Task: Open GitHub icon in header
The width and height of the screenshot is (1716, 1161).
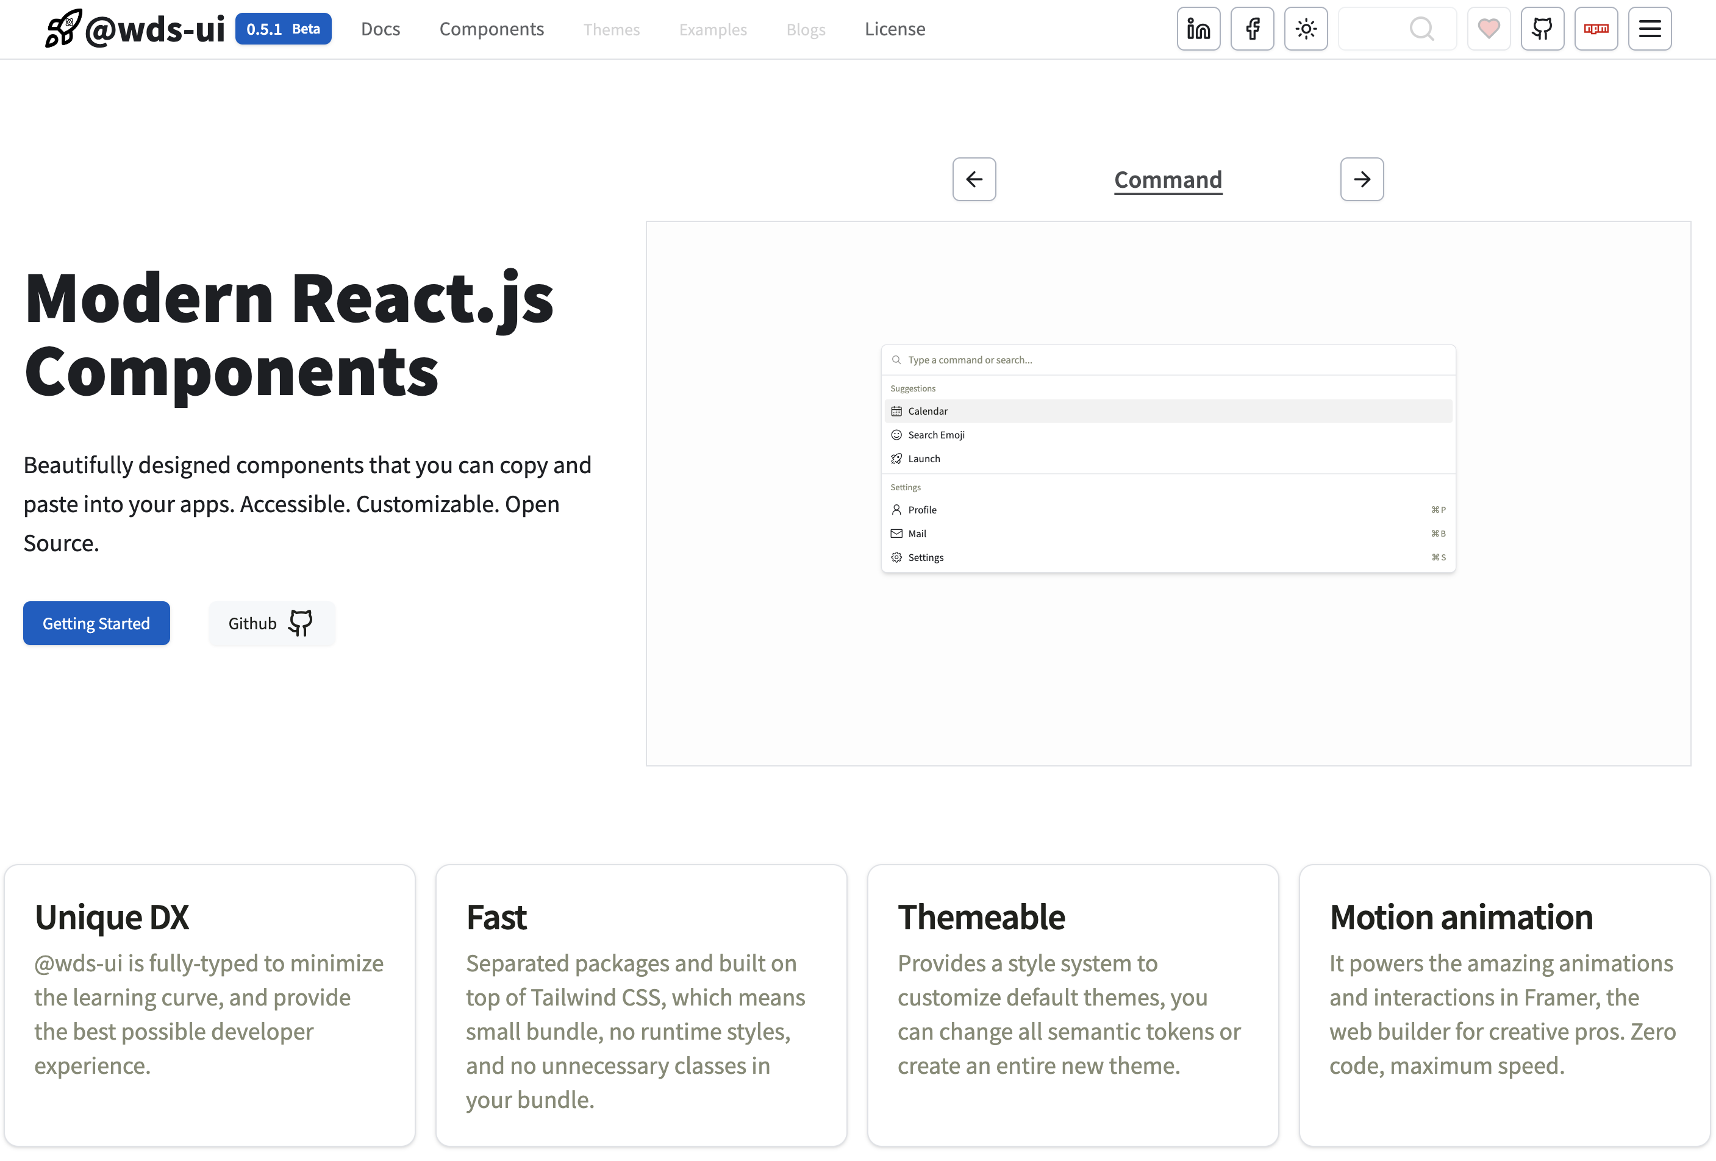Action: (1542, 29)
